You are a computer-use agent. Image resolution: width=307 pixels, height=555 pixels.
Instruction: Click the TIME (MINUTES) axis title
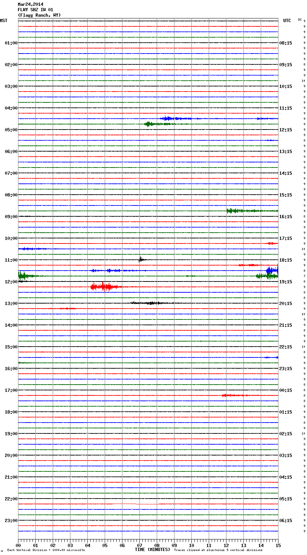click(x=152, y=550)
